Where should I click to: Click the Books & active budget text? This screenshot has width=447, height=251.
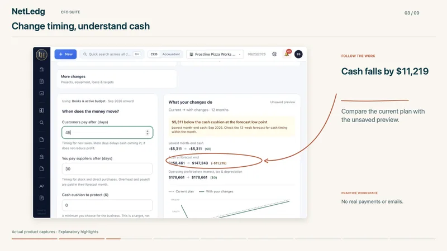(89, 101)
